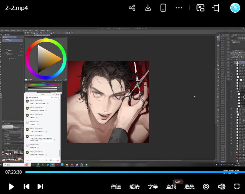Adjust the rainbow hue slider bar

click(x=42, y=85)
